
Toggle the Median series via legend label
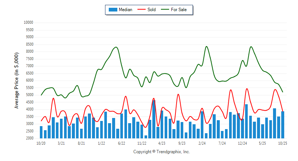point(125,10)
